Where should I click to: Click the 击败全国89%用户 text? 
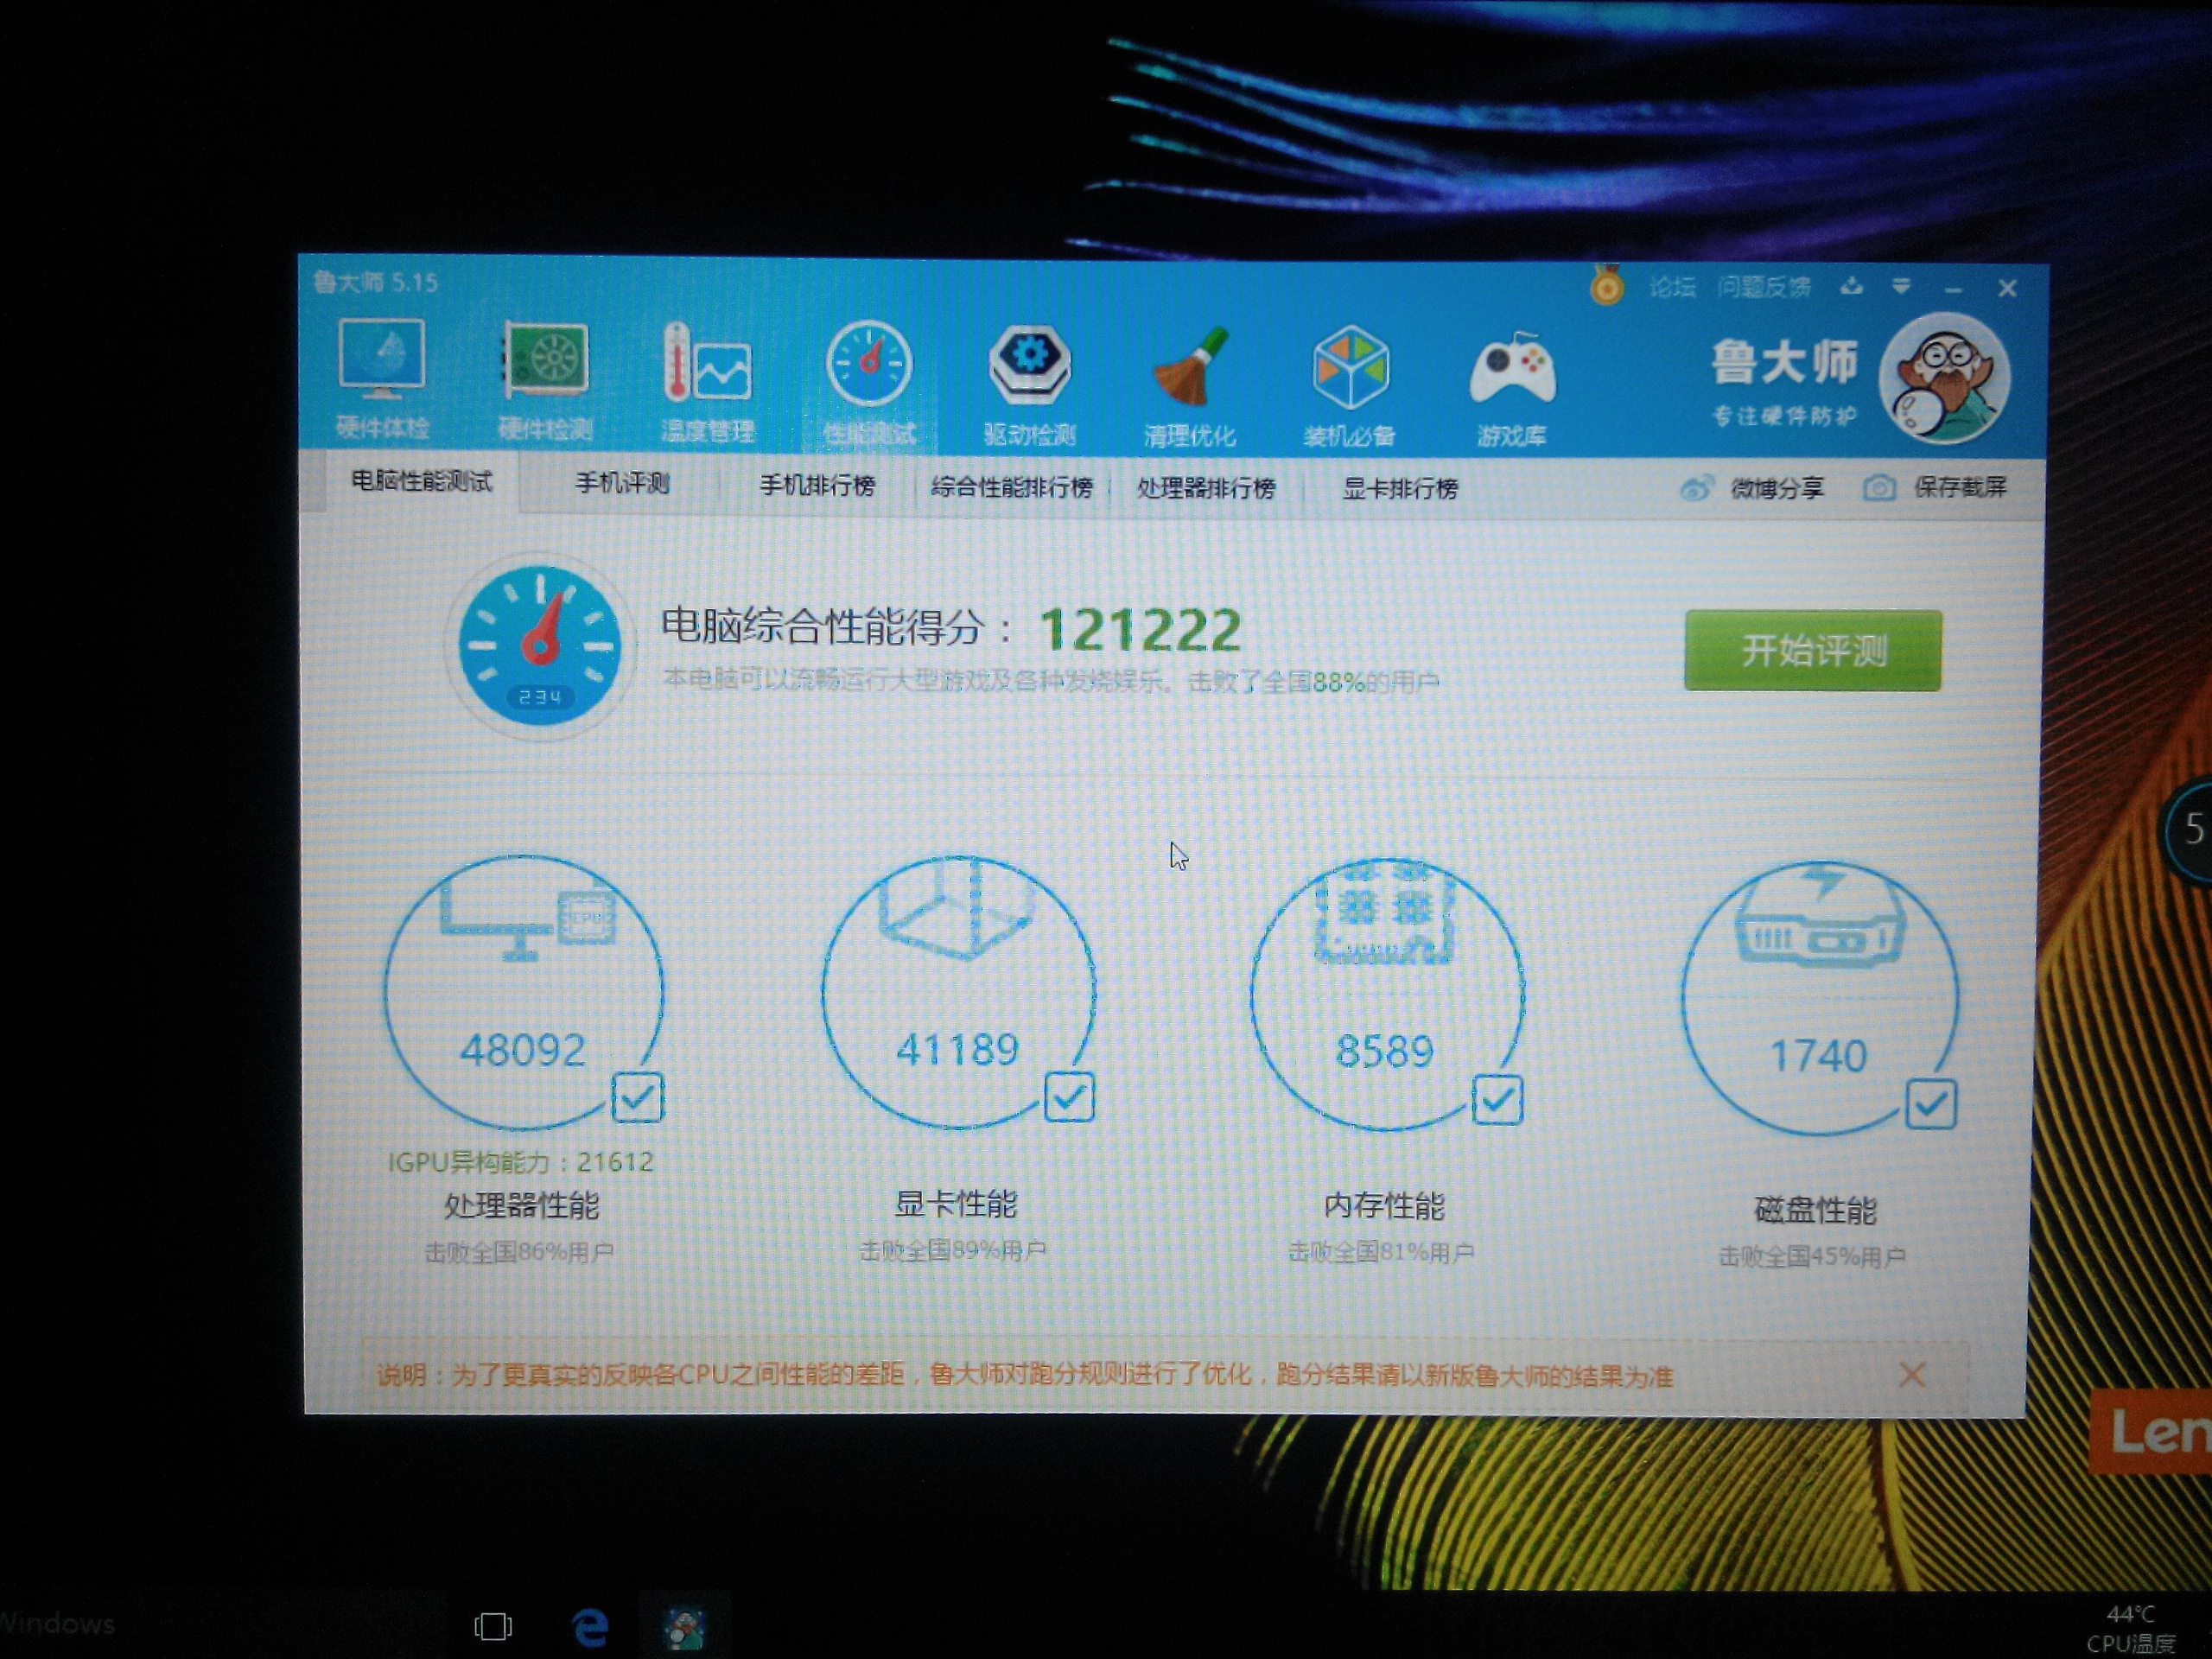(952, 1250)
